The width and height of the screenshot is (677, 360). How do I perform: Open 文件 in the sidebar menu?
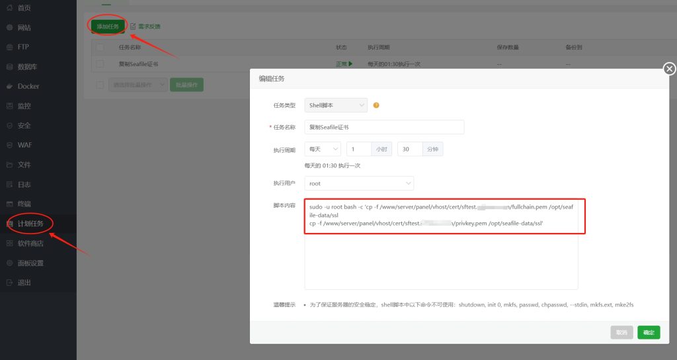click(x=24, y=165)
